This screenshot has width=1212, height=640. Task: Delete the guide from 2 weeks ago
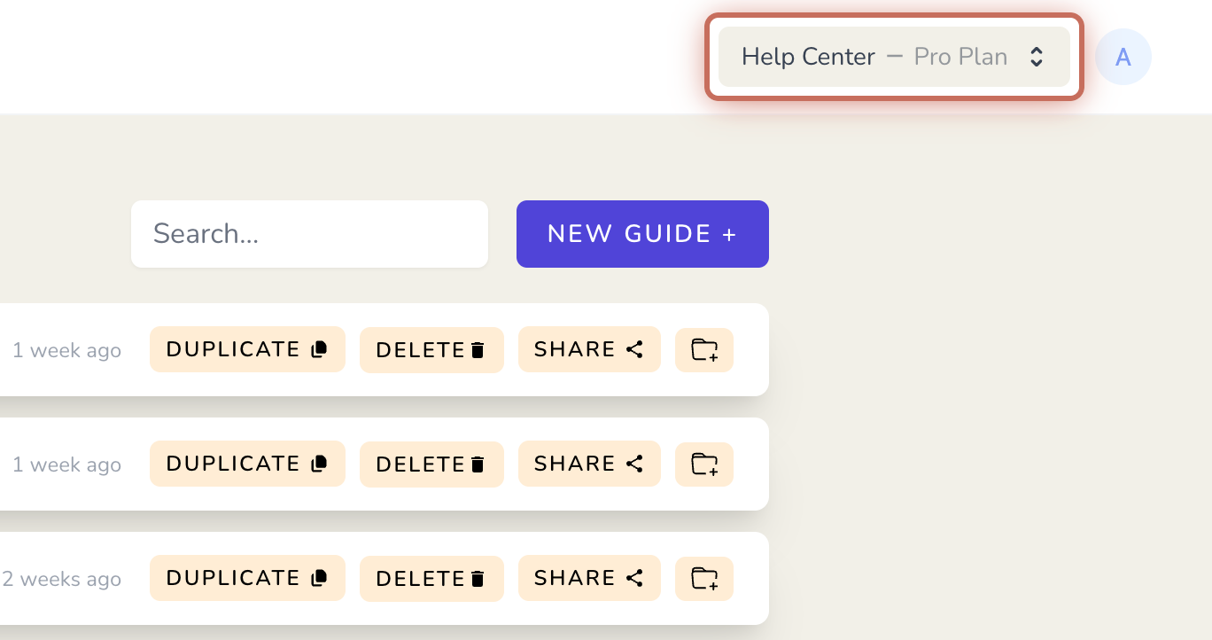(431, 579)
